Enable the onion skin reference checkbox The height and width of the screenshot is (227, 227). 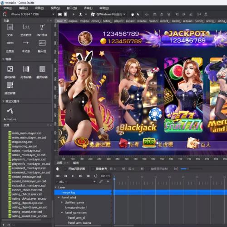93,169
